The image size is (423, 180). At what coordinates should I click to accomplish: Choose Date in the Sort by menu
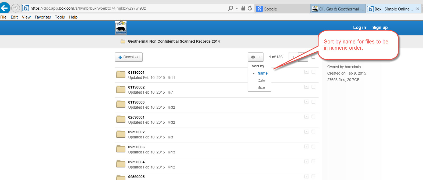(261, 80)
